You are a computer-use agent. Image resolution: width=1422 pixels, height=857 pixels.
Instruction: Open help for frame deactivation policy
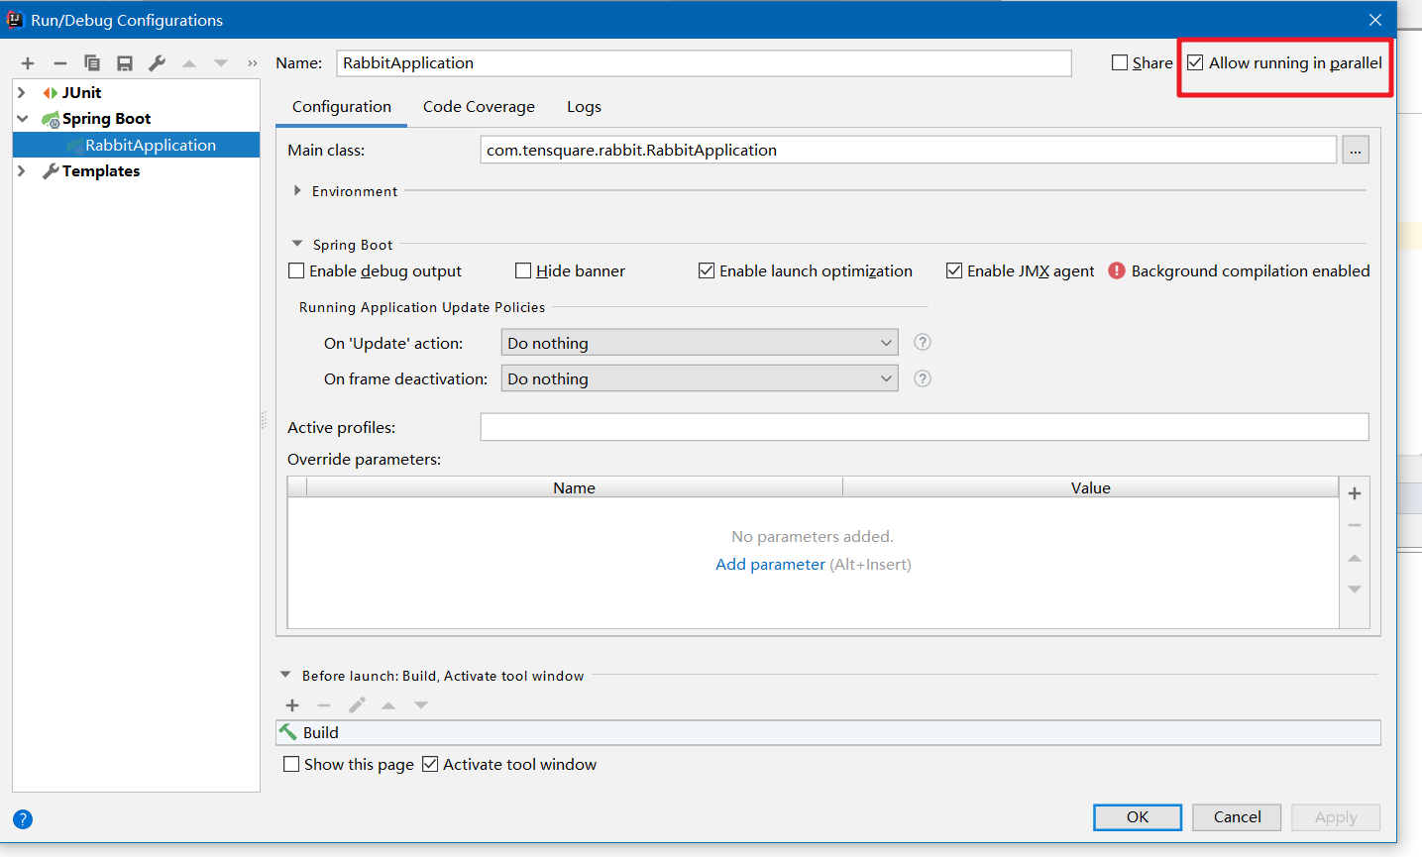point(923,378)
